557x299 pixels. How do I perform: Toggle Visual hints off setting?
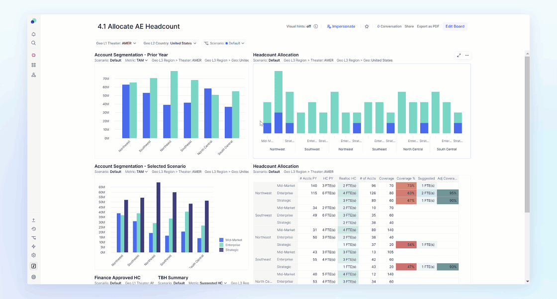click(299, 27)
